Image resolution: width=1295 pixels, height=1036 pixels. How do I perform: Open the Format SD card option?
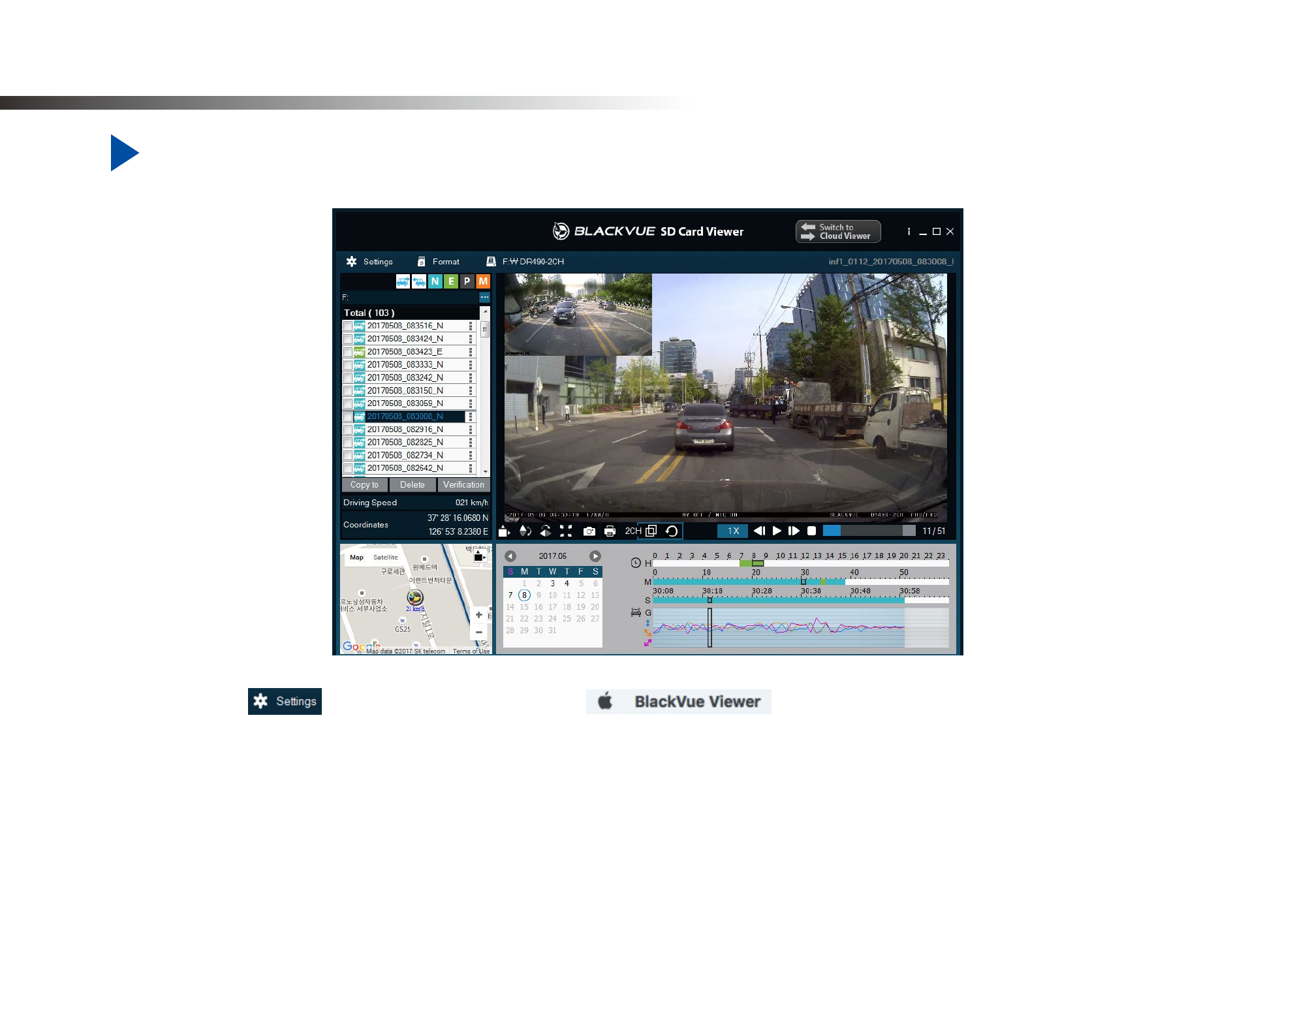439,262
